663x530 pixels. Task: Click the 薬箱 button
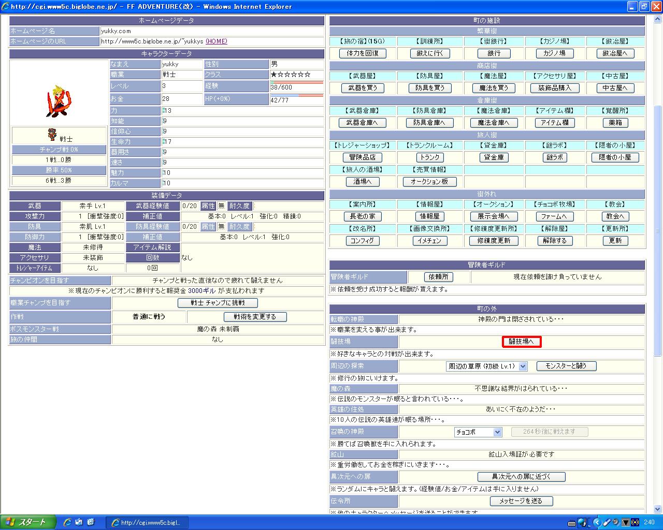point(615,123)
